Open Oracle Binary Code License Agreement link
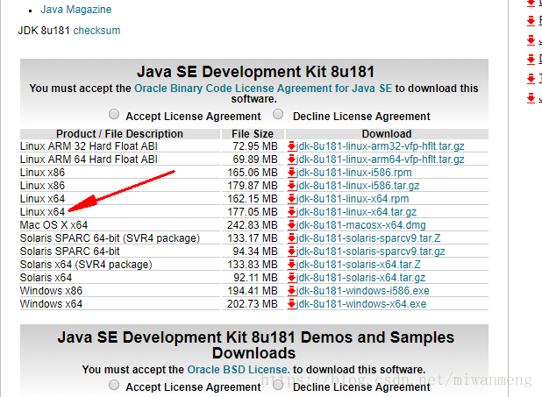Screen dimensions: 542x397 [263, 89]
